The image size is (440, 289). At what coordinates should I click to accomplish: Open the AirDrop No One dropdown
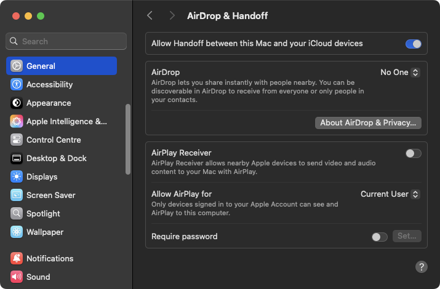[x=400, y=73]
